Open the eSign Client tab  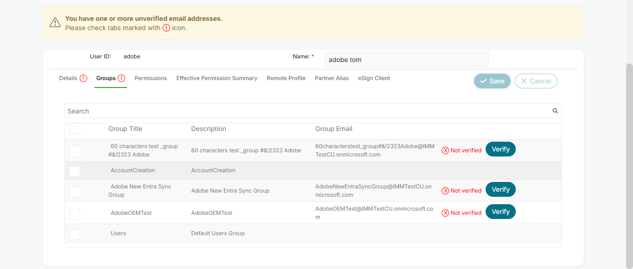pyautogui.click(x=374, y=78)
